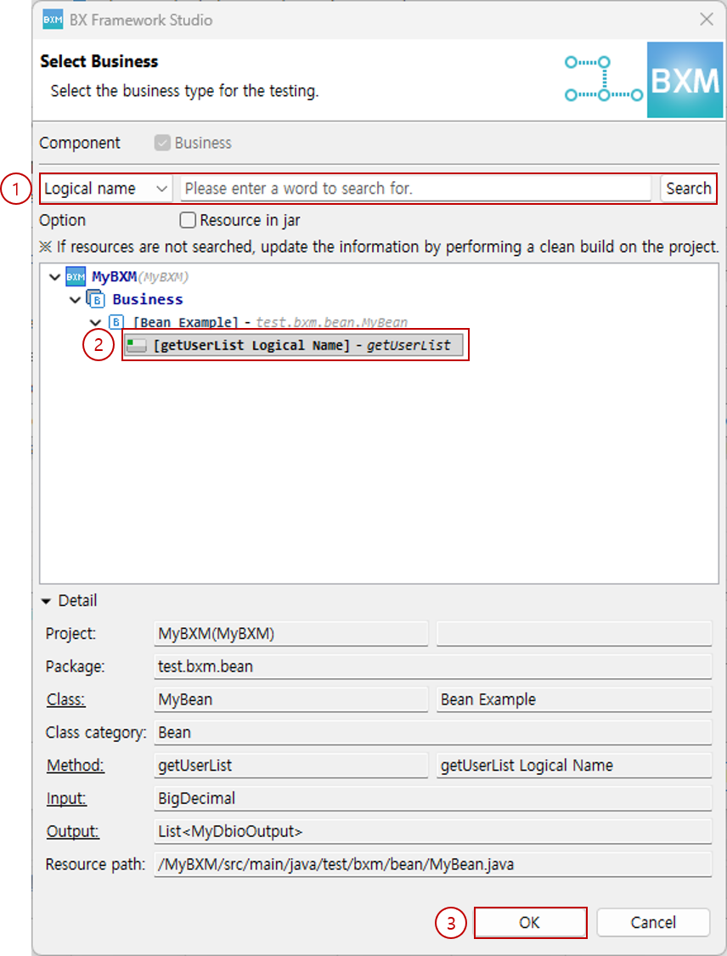
Task: Click the Business folder icon in tree
Action: 96,299
